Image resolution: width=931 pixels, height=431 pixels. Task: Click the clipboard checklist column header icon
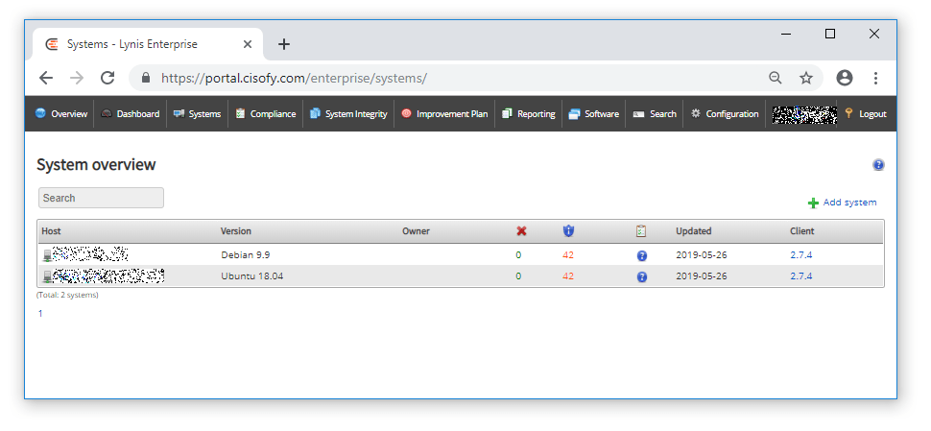point(640,231)
